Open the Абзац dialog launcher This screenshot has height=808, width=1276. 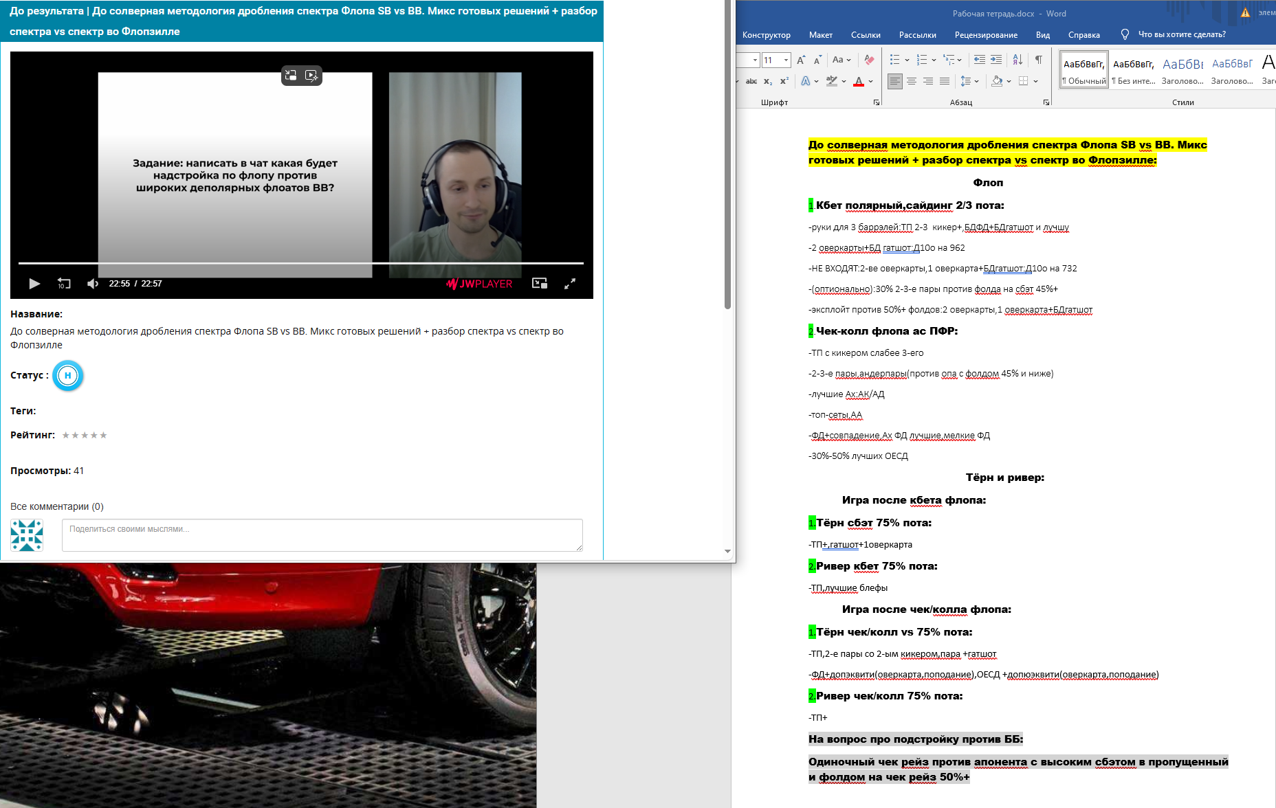pos(1046,102)
